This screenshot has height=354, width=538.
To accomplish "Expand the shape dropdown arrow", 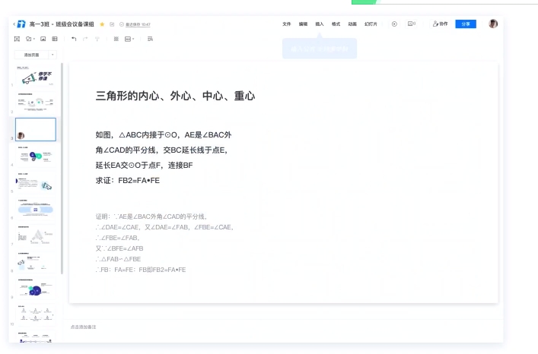I will [34, 40].
